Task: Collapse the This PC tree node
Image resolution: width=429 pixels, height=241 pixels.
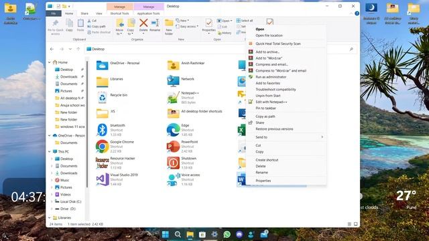Action: (x=50, y=151)
